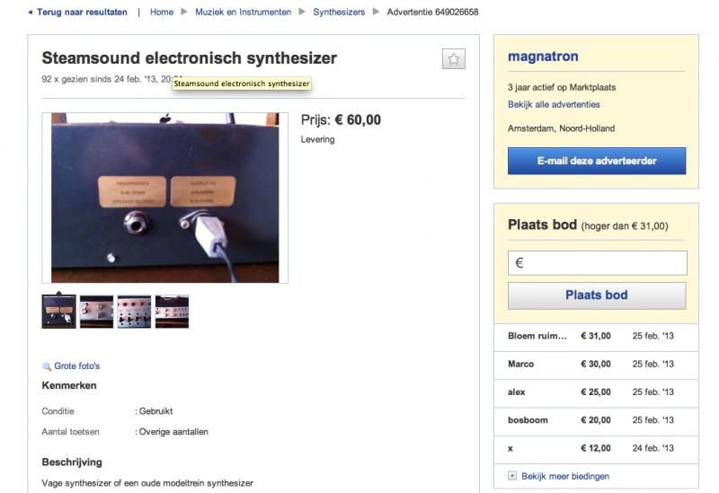Viewport: 719px width, 493px height.
Task: Save ad with the star favorite icon
Action: pos(454,59)
